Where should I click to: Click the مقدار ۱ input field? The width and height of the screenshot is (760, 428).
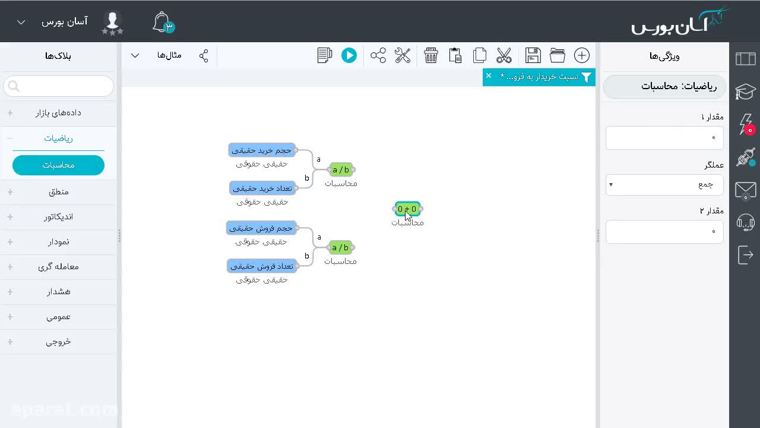point(664,137)
